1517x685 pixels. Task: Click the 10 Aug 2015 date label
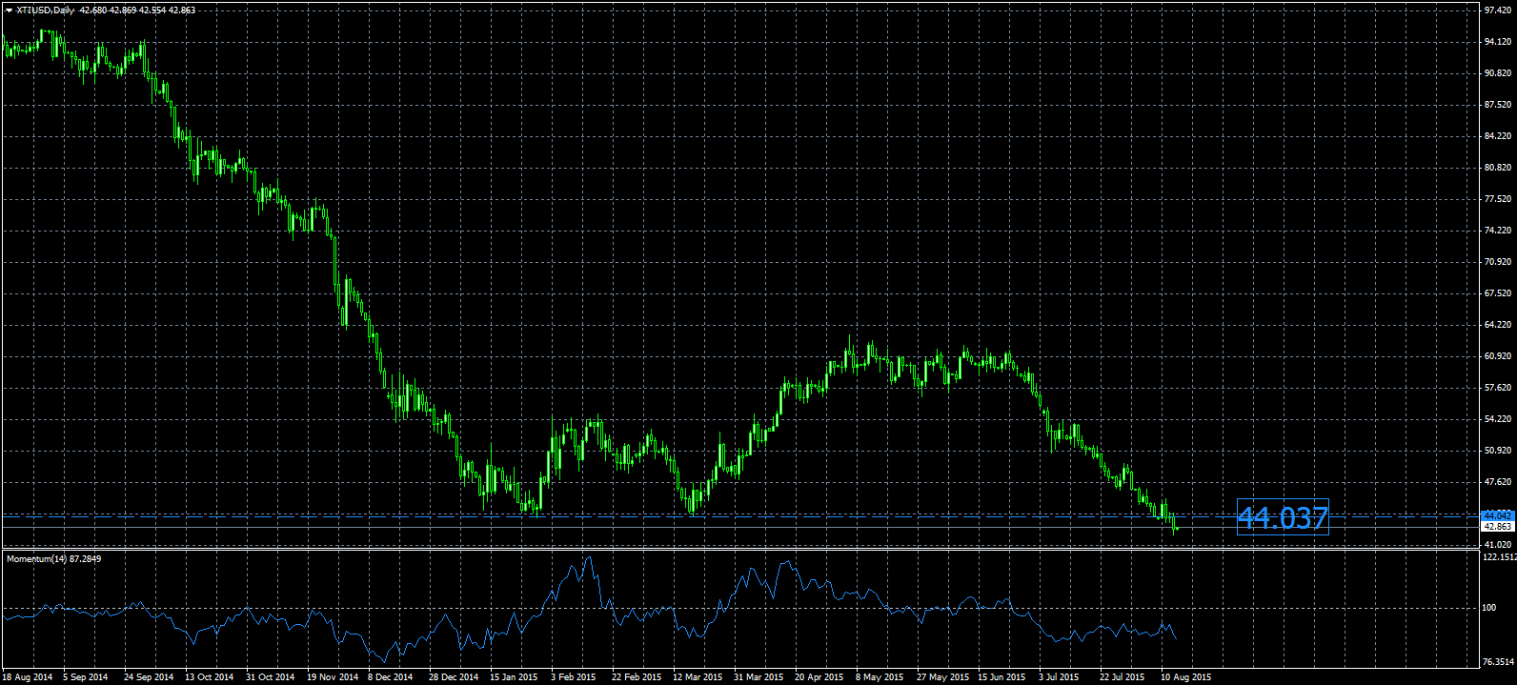coord(1186,677)
